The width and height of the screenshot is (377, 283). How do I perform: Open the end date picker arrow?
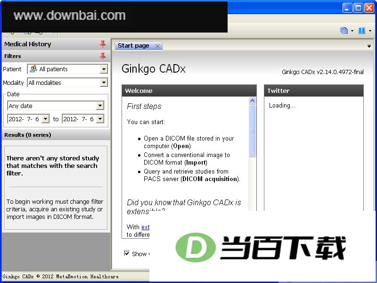(x=100, y=119)
